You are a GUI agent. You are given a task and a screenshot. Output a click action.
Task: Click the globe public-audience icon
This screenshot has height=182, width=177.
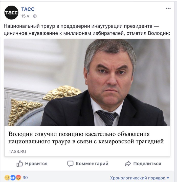pyautogui.click(x=35, y=16)
